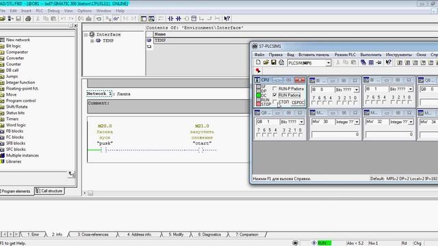Select Bit logic in program elements list
Viewport: 438px width, 246px height.
[13, 46]
